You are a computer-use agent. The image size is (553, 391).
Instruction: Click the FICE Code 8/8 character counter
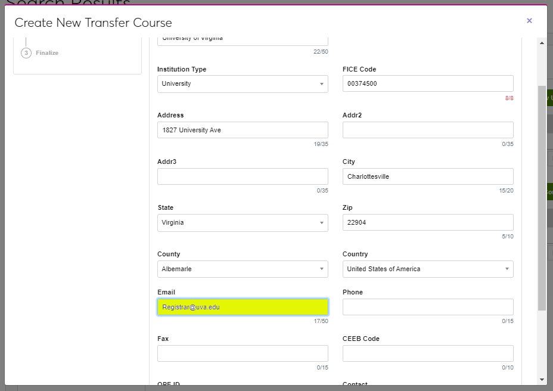click(509, 98)
